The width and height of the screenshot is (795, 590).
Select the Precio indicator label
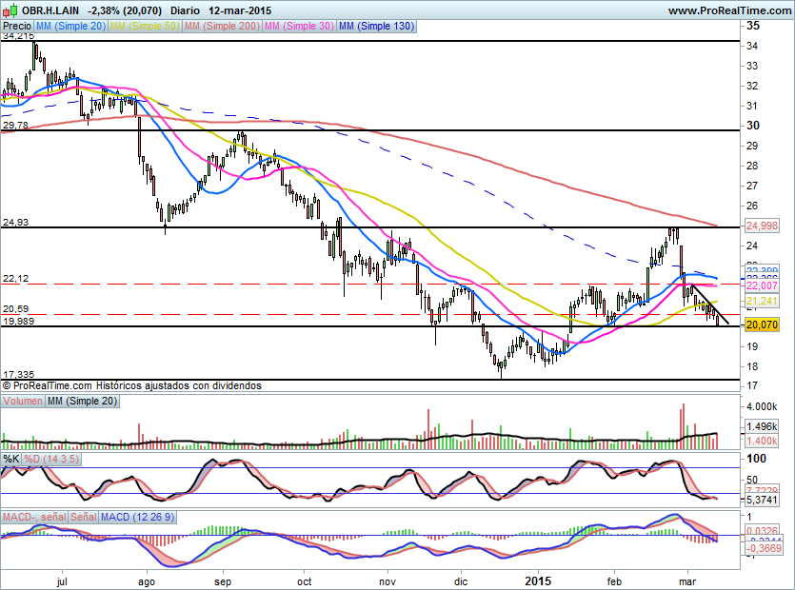click(x=17, y=27)
